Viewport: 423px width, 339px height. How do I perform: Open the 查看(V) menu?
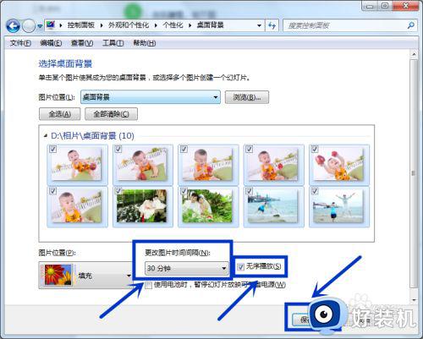pos(82,43)
